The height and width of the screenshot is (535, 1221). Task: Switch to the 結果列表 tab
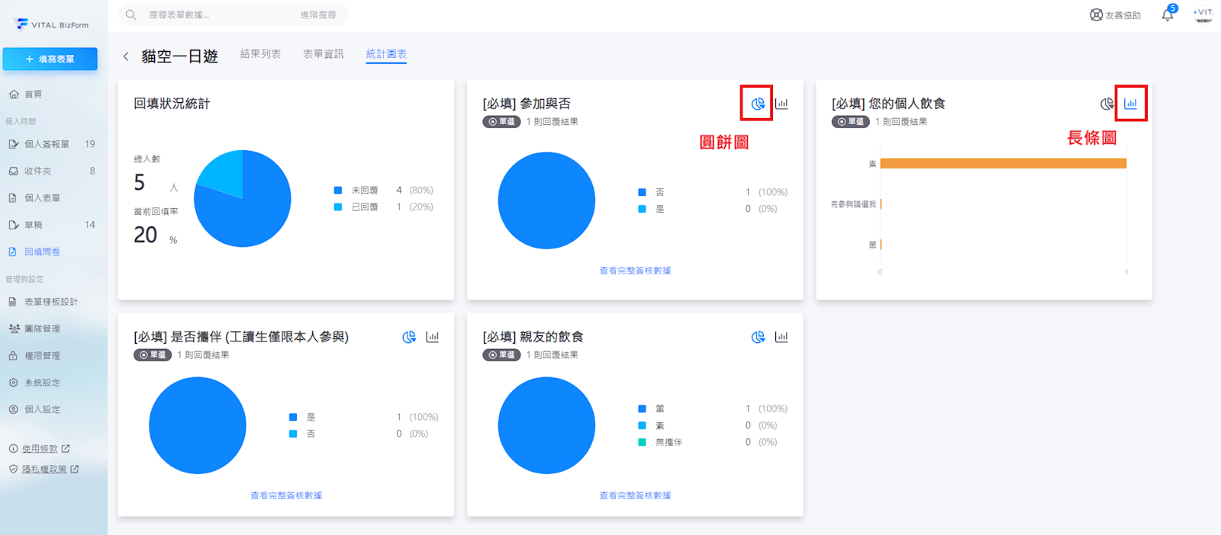click(x=260, y=54)
